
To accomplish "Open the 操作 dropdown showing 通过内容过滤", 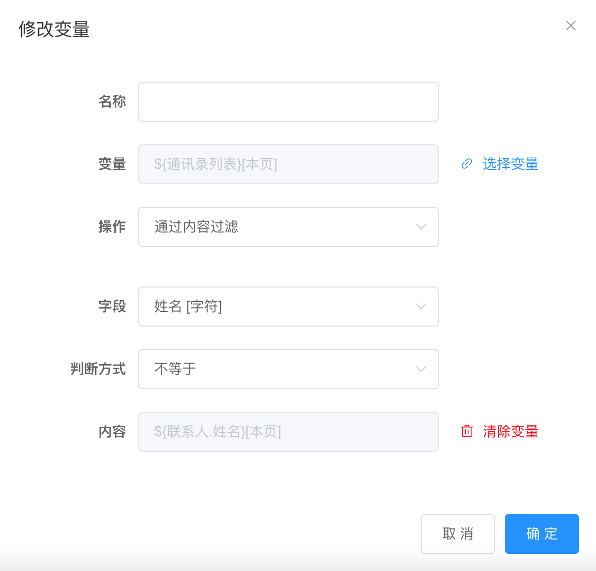I will pos(288,227).
